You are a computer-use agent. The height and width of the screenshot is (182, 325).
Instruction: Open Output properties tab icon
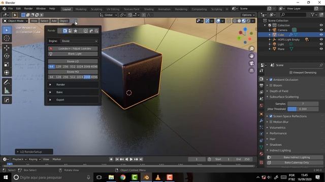click(262, 85)
